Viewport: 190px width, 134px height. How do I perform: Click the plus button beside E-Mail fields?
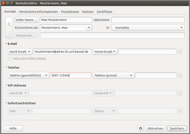180,51
